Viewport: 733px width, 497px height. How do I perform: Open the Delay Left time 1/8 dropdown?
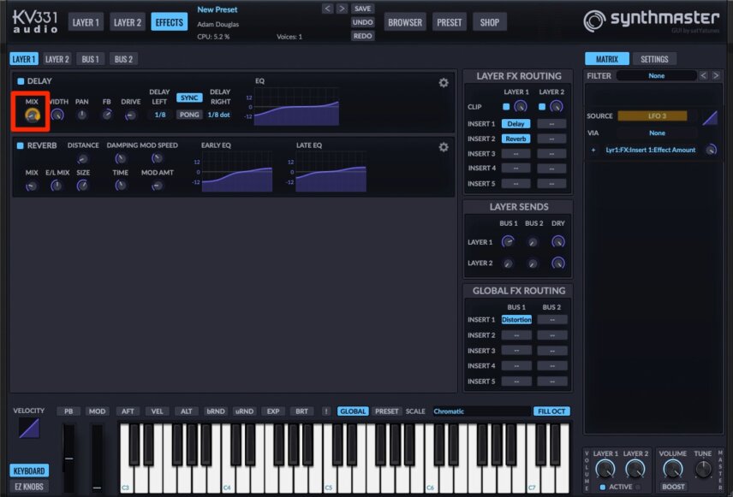tap(160, 115)
